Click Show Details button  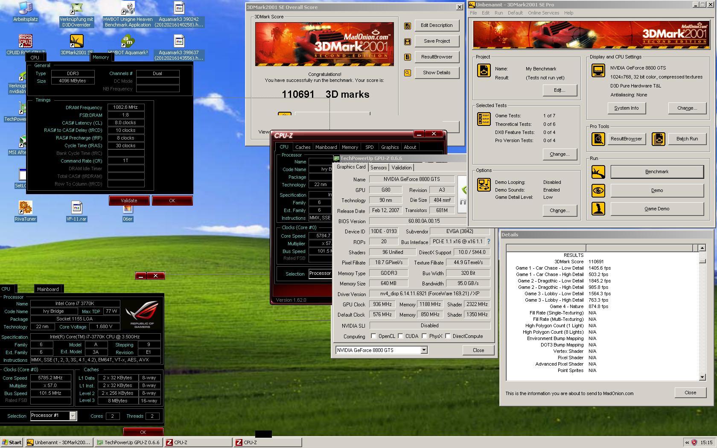(437, 73)
